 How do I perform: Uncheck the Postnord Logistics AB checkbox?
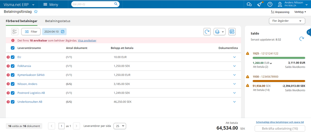click(x=13, y=93)
